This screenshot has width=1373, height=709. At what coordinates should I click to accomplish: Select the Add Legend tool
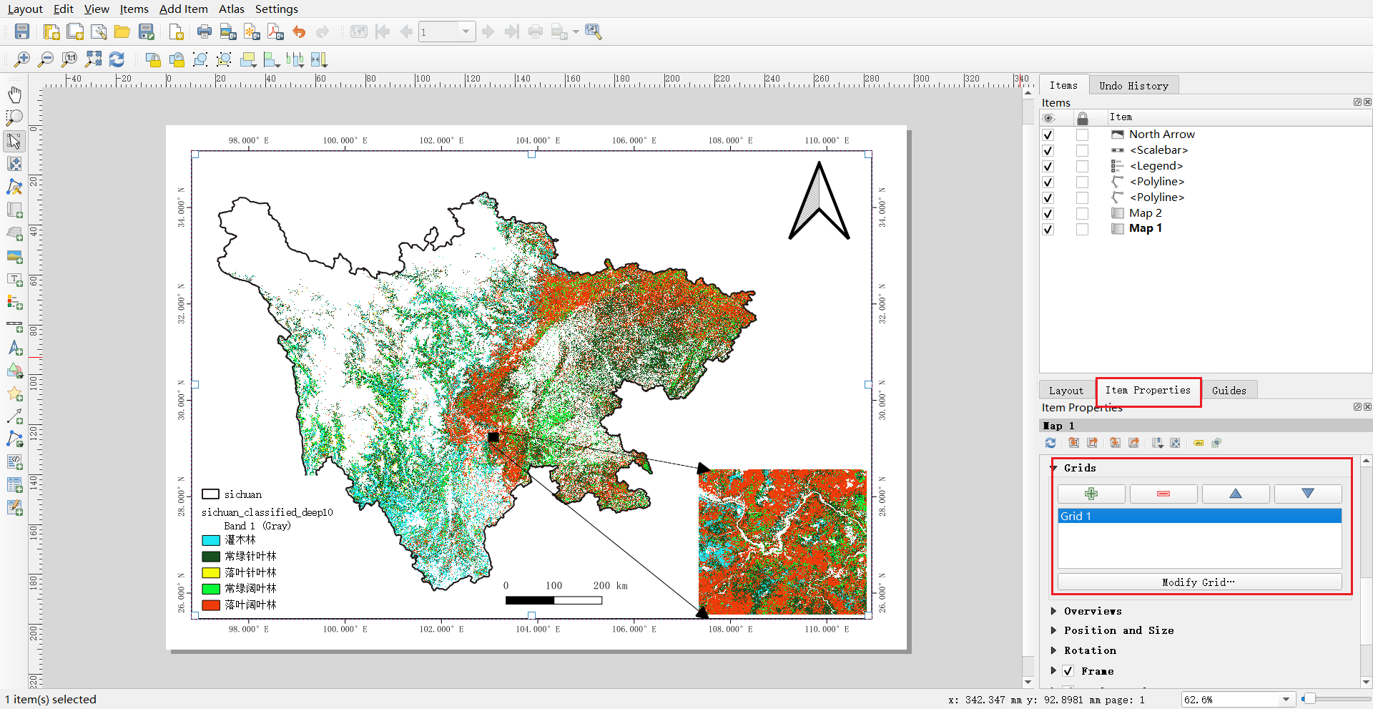14,303
